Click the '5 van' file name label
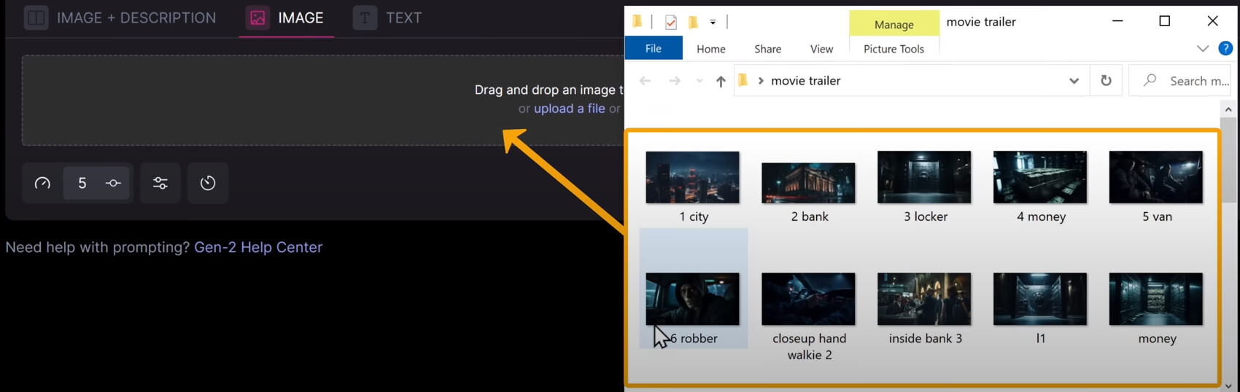Image resolution: width=1240 pixels, height=392 pixels. tap(1157, 216)
